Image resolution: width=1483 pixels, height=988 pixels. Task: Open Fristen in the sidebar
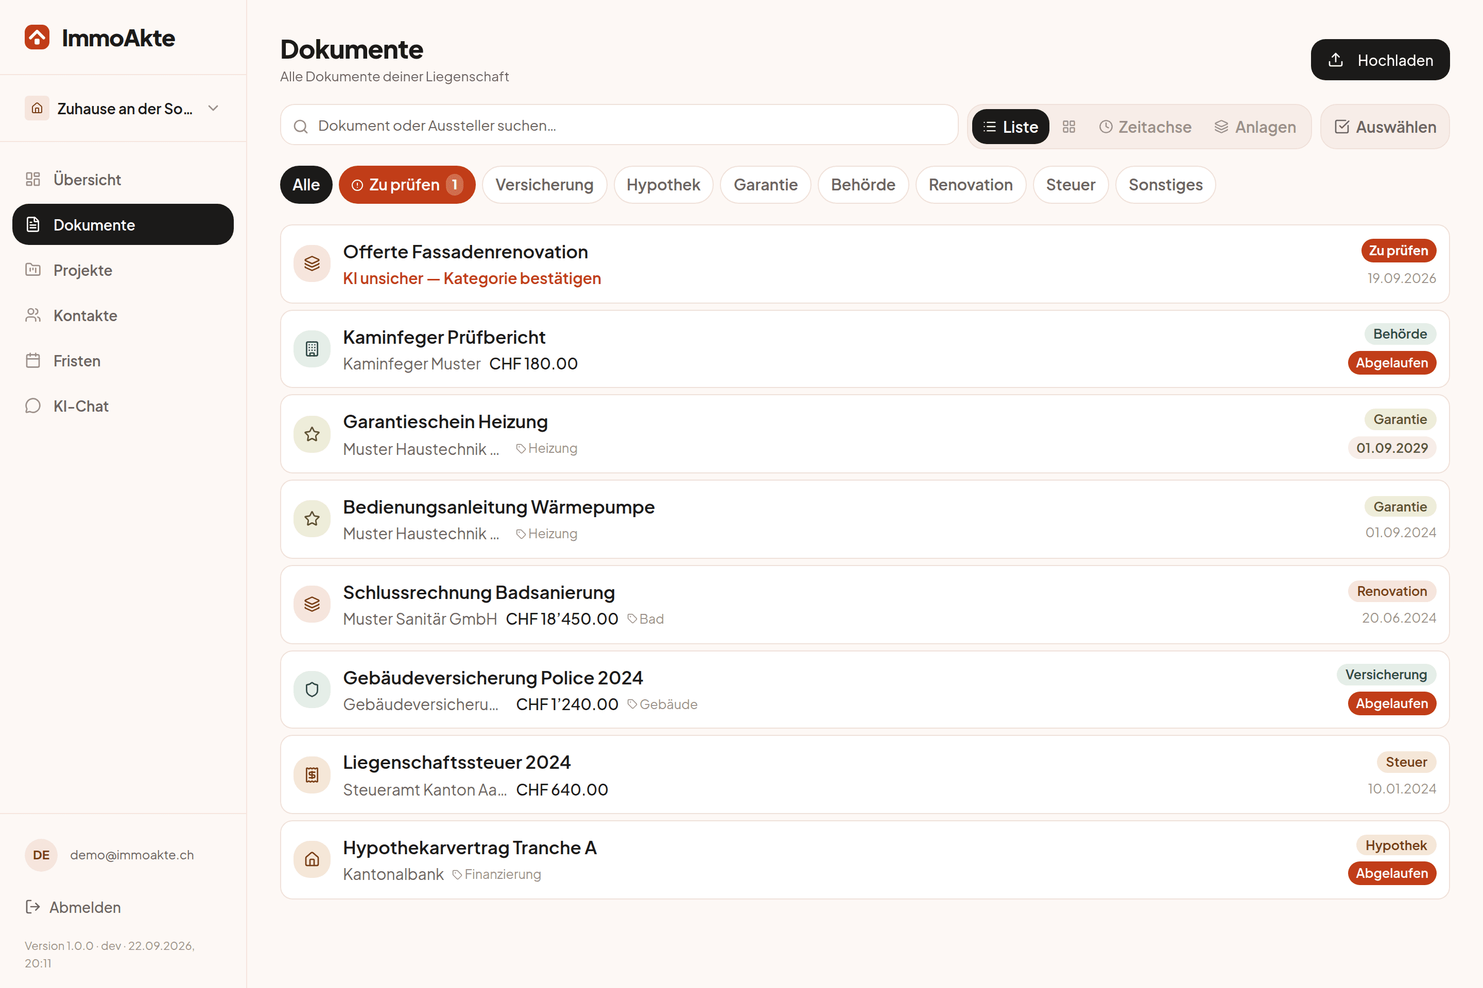(x=123, y=361)
